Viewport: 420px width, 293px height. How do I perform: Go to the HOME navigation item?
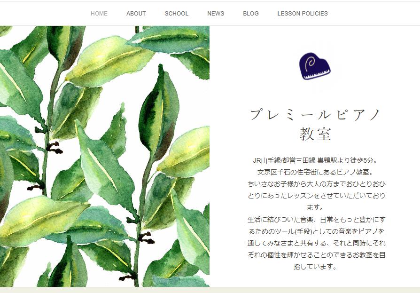[99, 13]
